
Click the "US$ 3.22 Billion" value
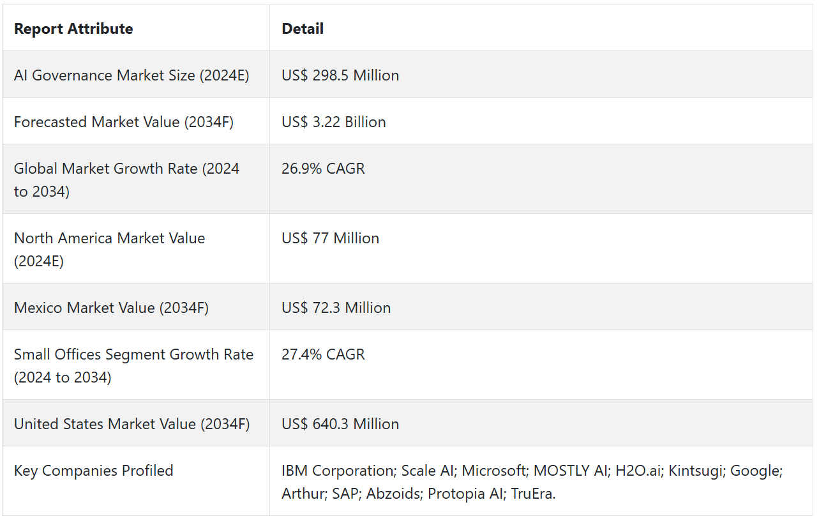point(333,122)
